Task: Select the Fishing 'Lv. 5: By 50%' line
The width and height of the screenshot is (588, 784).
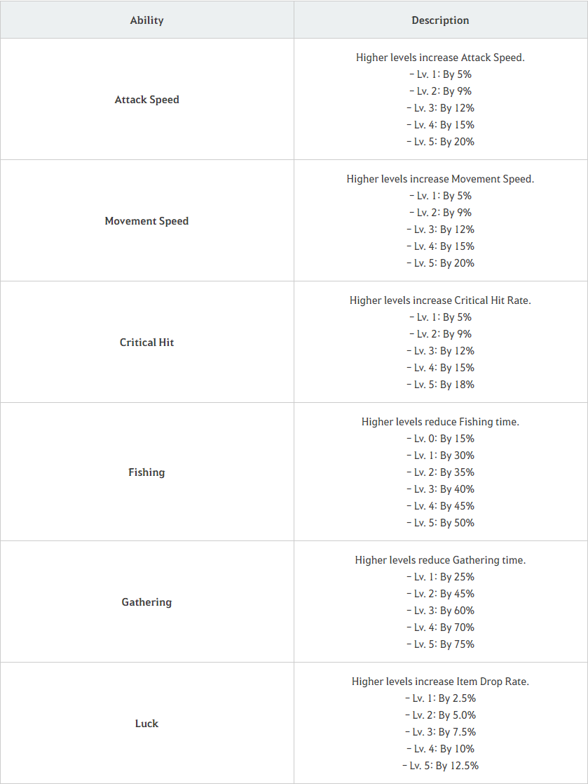Action: coord(440,523)
